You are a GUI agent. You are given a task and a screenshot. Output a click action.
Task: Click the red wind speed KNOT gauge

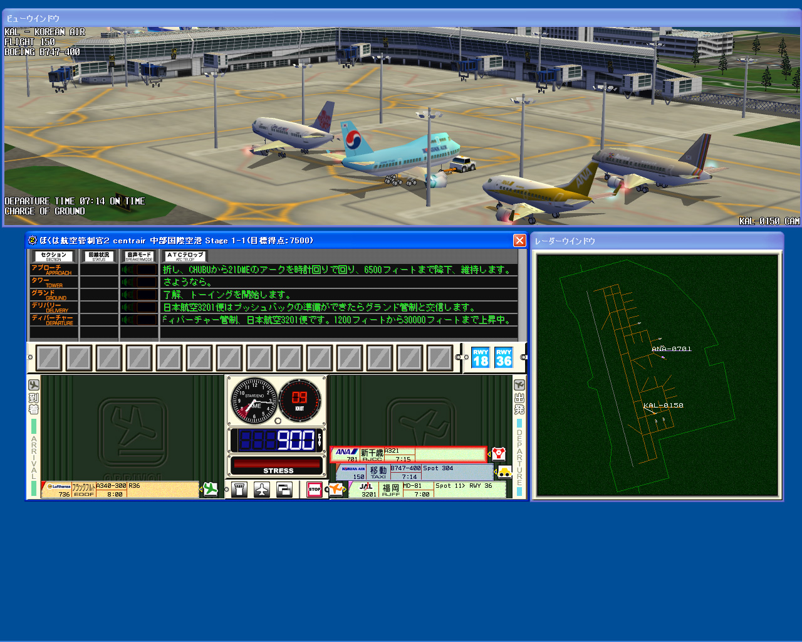click(x=299, y=400)
